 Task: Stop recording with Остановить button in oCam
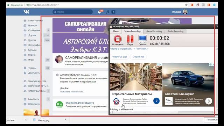[x=118, y=40]
